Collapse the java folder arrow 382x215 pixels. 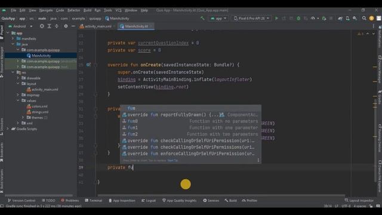(13, 44)
